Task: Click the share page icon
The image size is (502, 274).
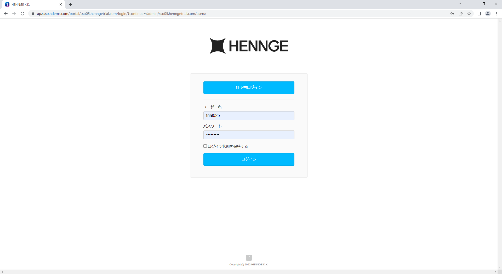Action: (x=461, y=14)
